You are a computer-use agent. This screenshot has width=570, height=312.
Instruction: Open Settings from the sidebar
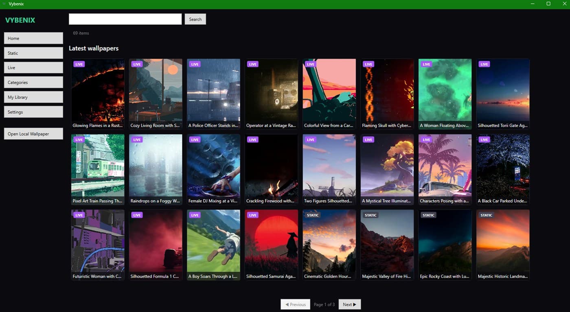33,112
